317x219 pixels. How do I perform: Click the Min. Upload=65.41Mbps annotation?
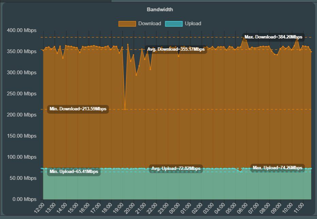[x=74, y=172]
